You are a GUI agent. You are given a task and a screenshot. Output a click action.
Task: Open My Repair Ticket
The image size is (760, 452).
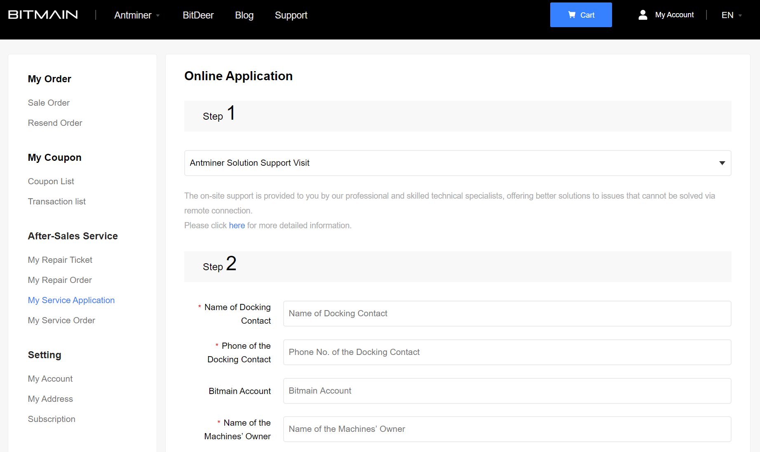(x=60, y=260)
